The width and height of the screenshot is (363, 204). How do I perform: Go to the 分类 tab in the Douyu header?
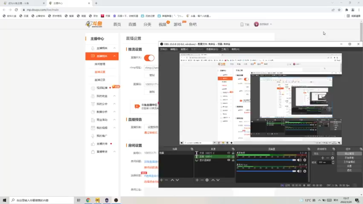[x=147, y=24]
